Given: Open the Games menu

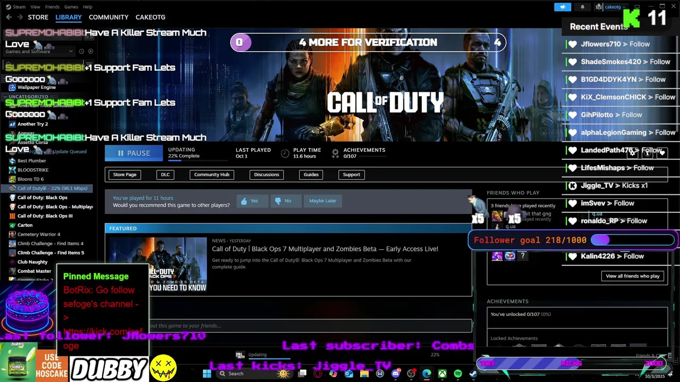Looking at the screenshot, I should click(x=71, y=7).
